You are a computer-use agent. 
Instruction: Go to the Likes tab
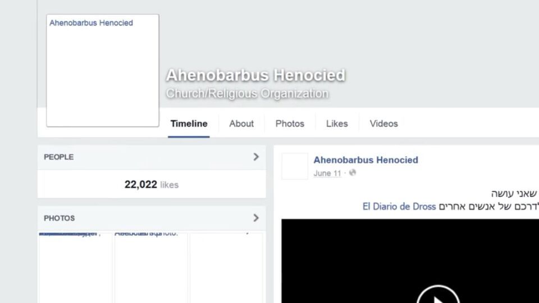[x=337, y=123]
